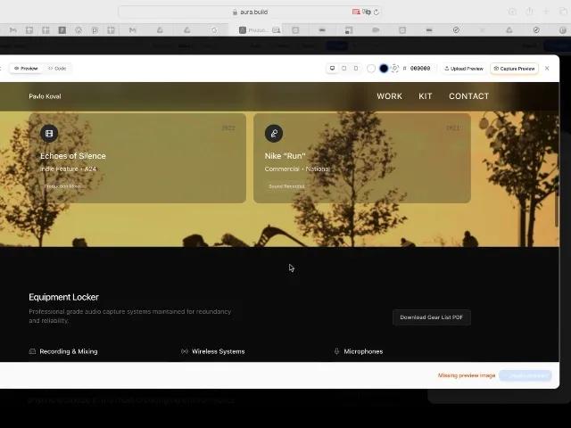Choose the dark navy background color swatch
This screenshot has width=571, height=428.
(x=384, y=69)
